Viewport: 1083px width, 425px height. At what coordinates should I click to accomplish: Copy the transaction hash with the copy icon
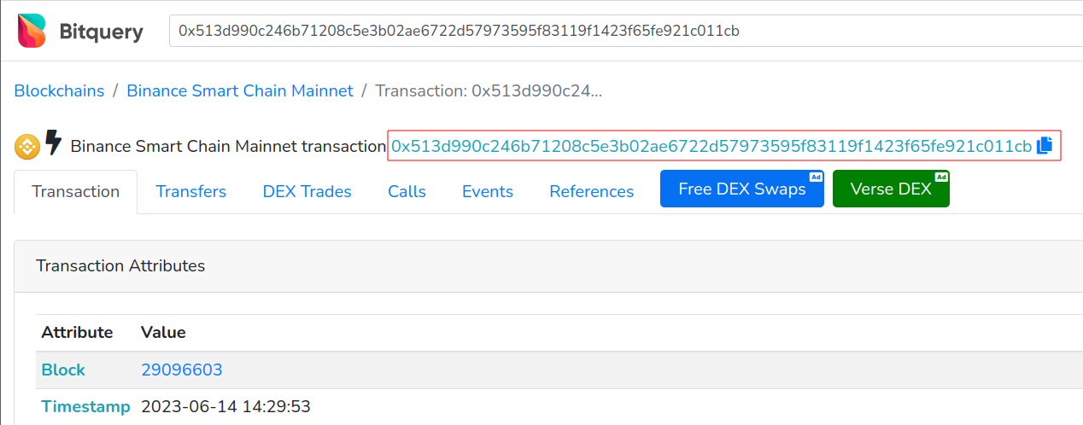coord(1044,146)
